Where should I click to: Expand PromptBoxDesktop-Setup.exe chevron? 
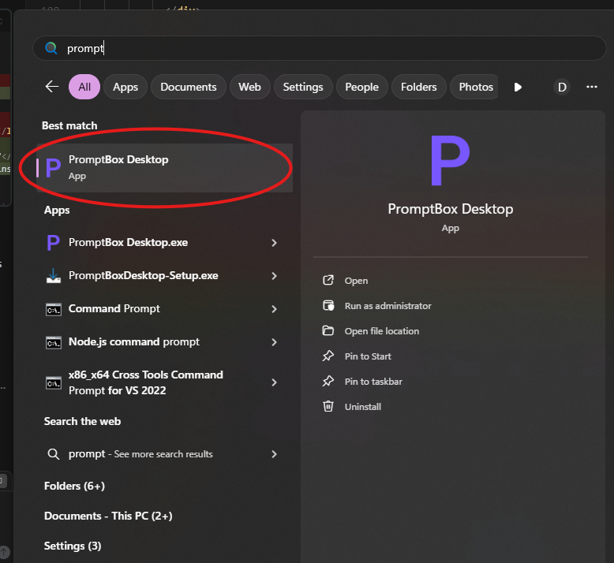point(274,276)
